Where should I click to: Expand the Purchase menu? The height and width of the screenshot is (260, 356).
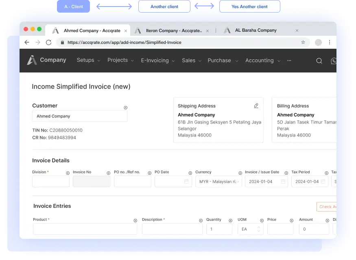click(x=223, y=61)
